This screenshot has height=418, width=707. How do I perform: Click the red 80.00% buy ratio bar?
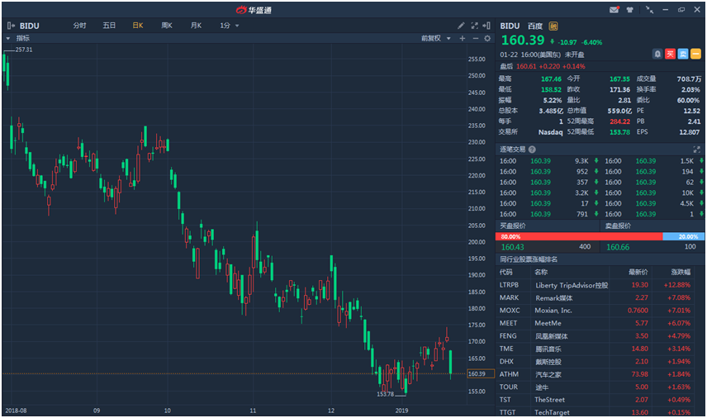[x=579, y=236]
